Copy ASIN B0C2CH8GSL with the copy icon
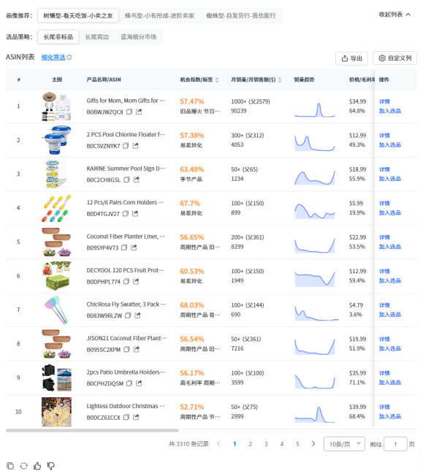 [x=127, y=180]
